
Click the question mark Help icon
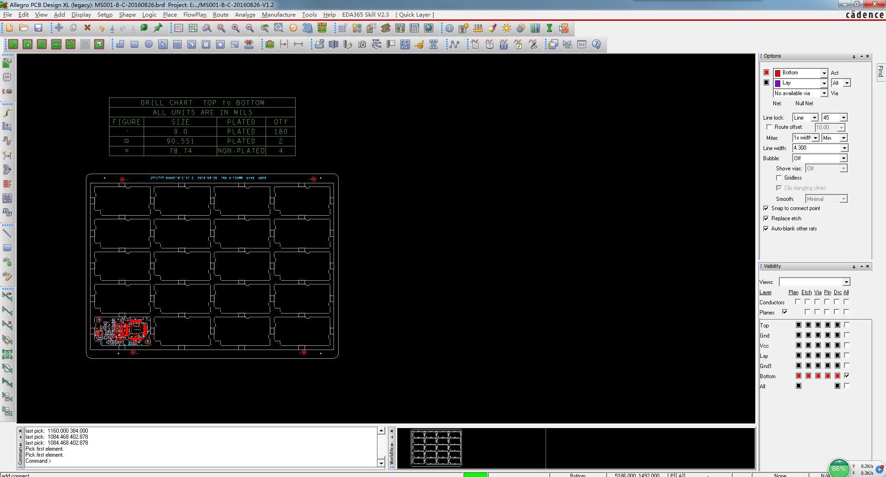[x=596, y=44]
